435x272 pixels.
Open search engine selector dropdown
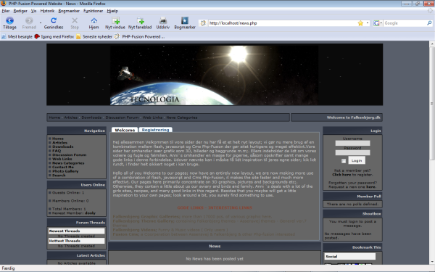click(378, 23)
